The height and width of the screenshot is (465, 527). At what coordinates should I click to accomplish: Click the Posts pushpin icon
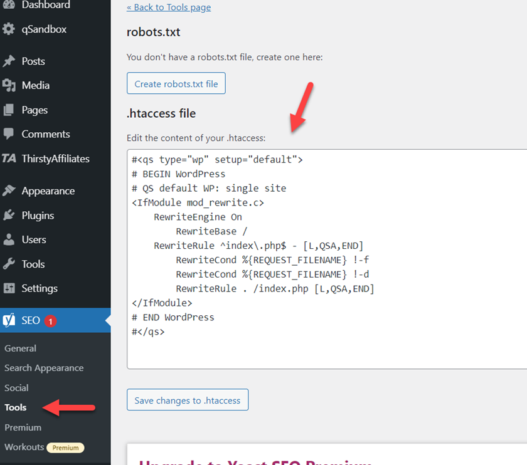point(9,61)
